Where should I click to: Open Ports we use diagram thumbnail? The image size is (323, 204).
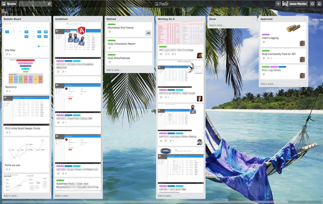click(x=26, y=150)
